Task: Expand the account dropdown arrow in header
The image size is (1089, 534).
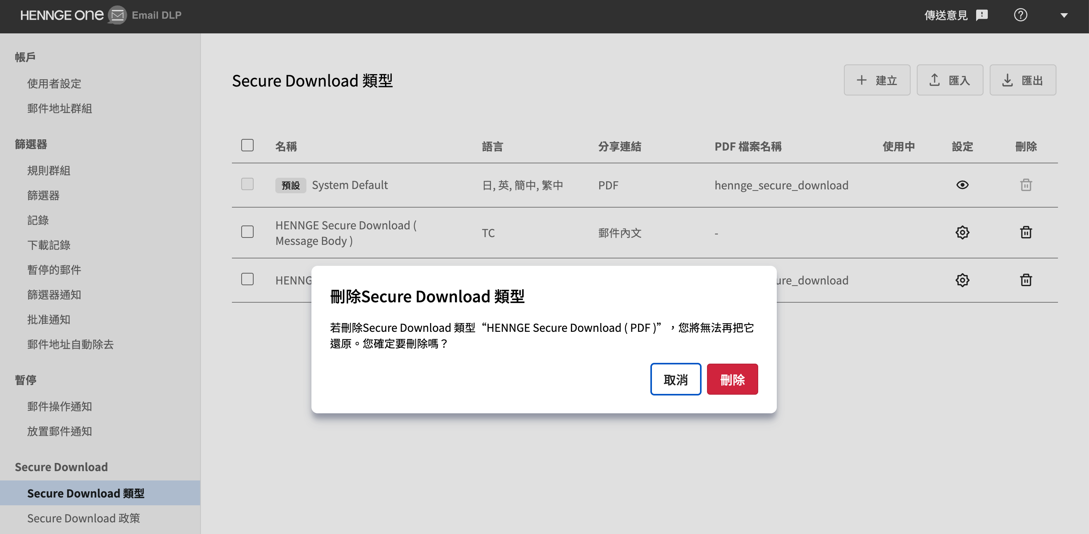Action: [1064, 16]
